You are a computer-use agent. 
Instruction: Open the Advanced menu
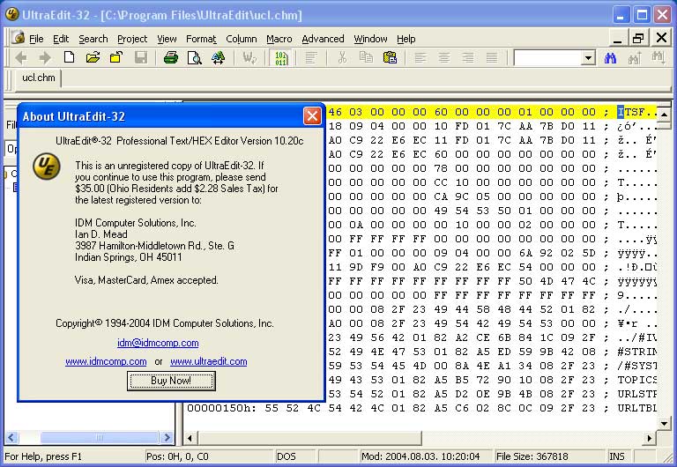tap(323, 39)
